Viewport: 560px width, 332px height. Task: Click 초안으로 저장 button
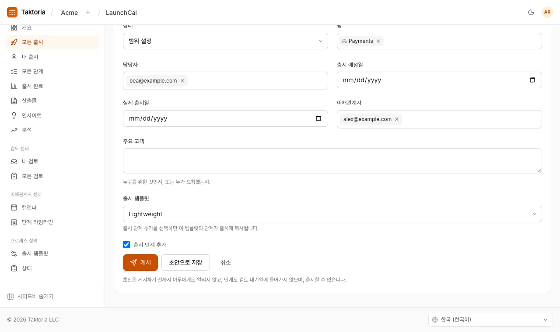(x=185, y=263)
